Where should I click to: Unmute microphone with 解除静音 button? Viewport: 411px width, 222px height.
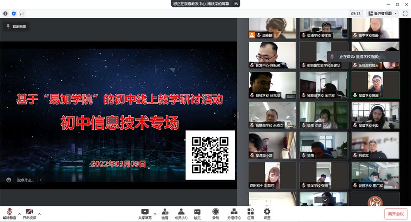pos(9,214)
